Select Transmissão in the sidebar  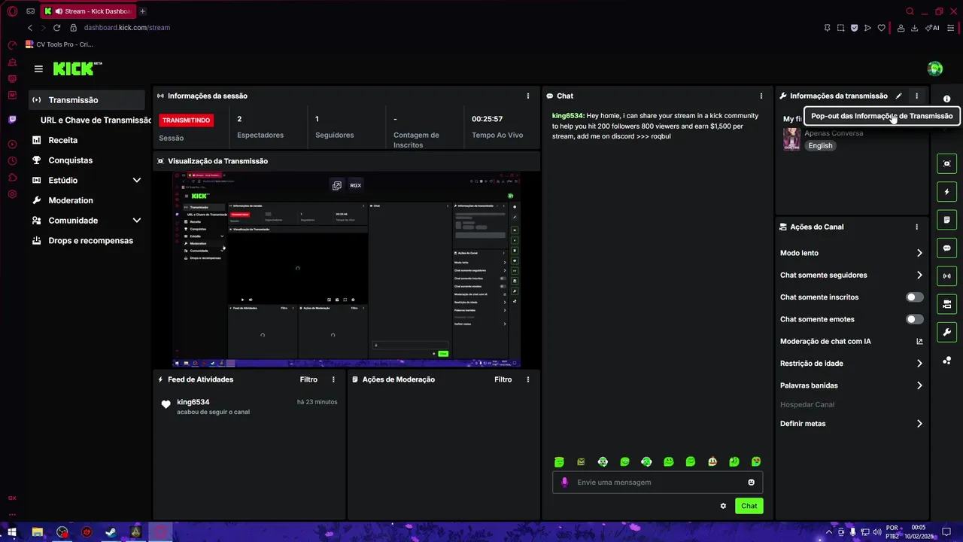[87, 100]
